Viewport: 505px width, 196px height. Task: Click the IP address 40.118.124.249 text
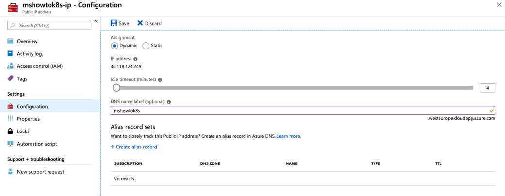coord(126,67)
